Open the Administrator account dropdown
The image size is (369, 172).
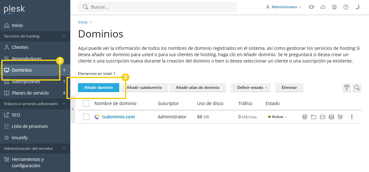283,7
